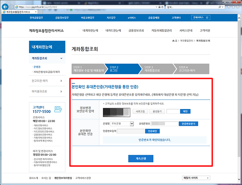Open 회사소개 footer link
Viewport: 242px width, 185px height.
[34, 178]
